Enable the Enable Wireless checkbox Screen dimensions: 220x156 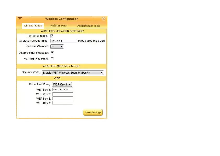click(52, 36)
